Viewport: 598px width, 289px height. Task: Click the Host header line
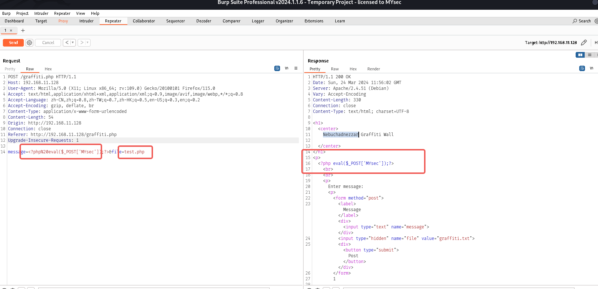click(33, 83)
